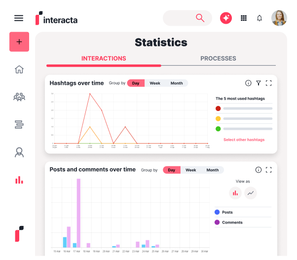
Task: Click the red plus create button
Action: pos(19,42)
